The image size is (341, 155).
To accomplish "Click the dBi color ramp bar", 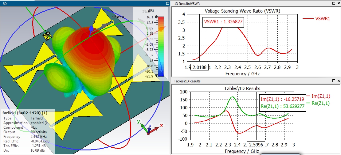I will 161,46.
